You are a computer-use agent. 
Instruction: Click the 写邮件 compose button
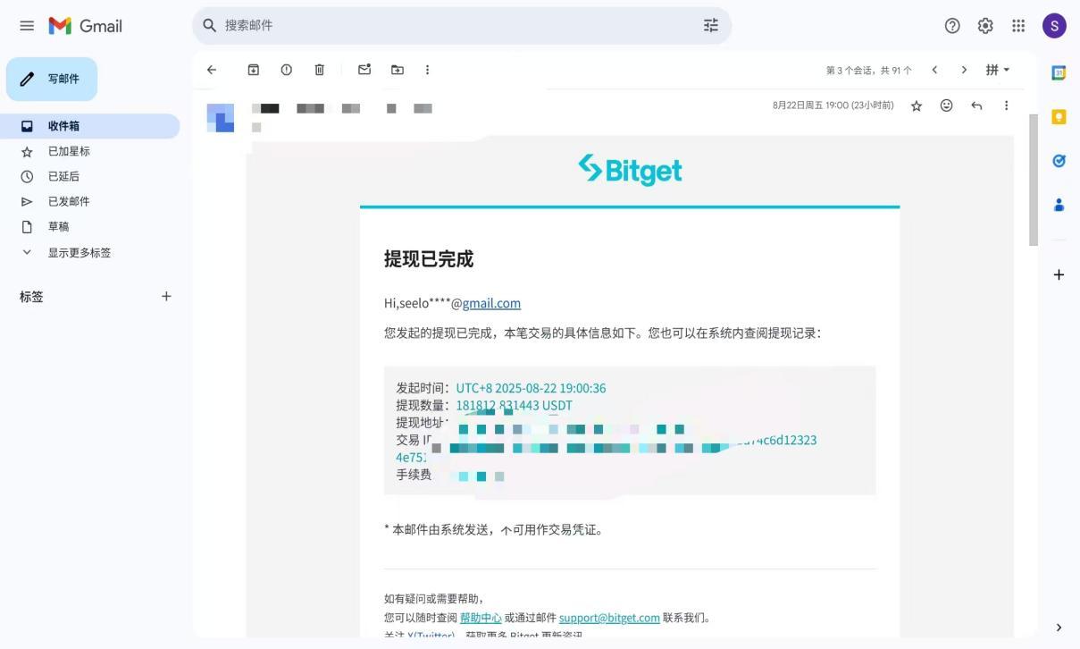tap(52, 79)
